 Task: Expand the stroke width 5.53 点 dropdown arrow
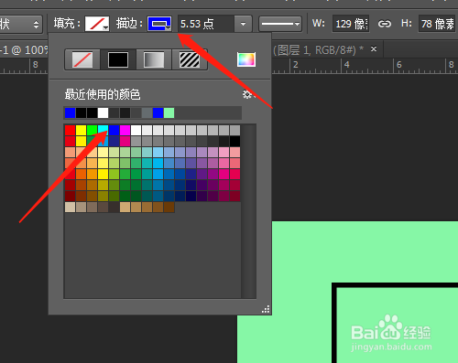(x=243, y=24)
